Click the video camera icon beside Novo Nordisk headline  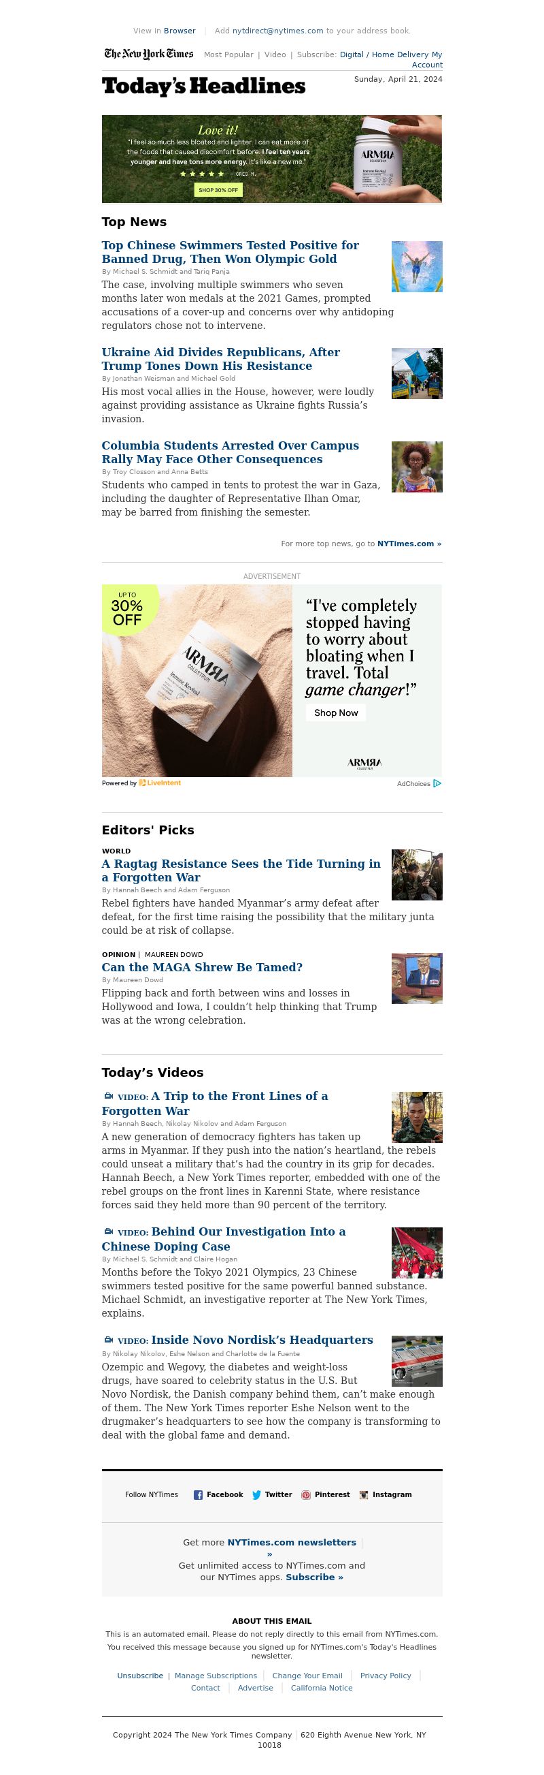(x=108, y=1340)
